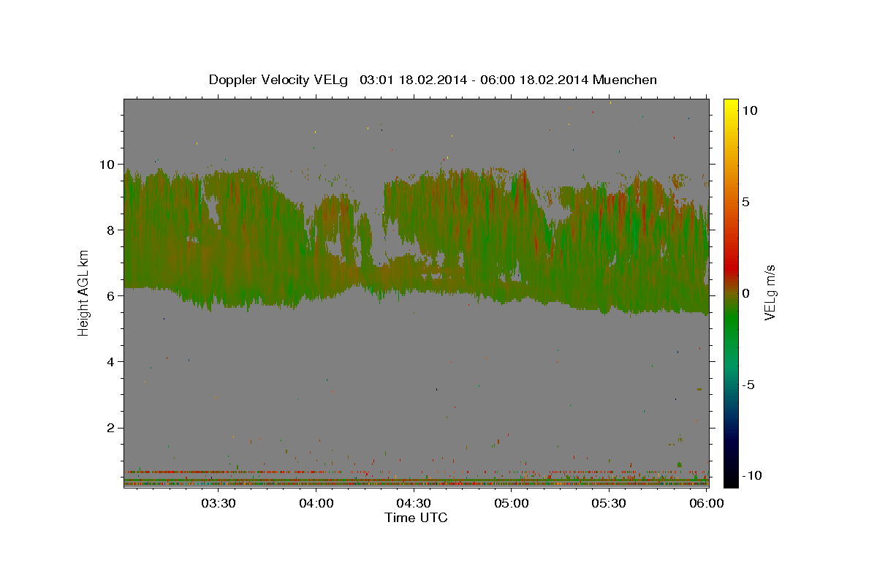Click the 'Time UTC' axis label

click(x=416, y=518)
